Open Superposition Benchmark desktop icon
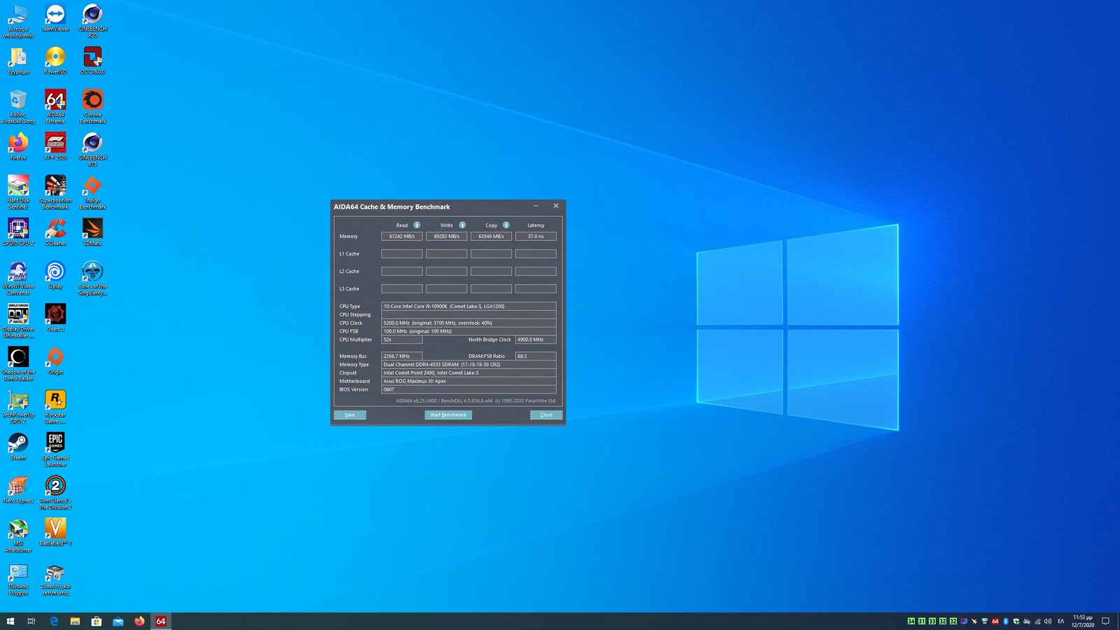Image resolution: width=1120 pixels, height=630 pixels. pyautogui.click(x=55, y=192)
